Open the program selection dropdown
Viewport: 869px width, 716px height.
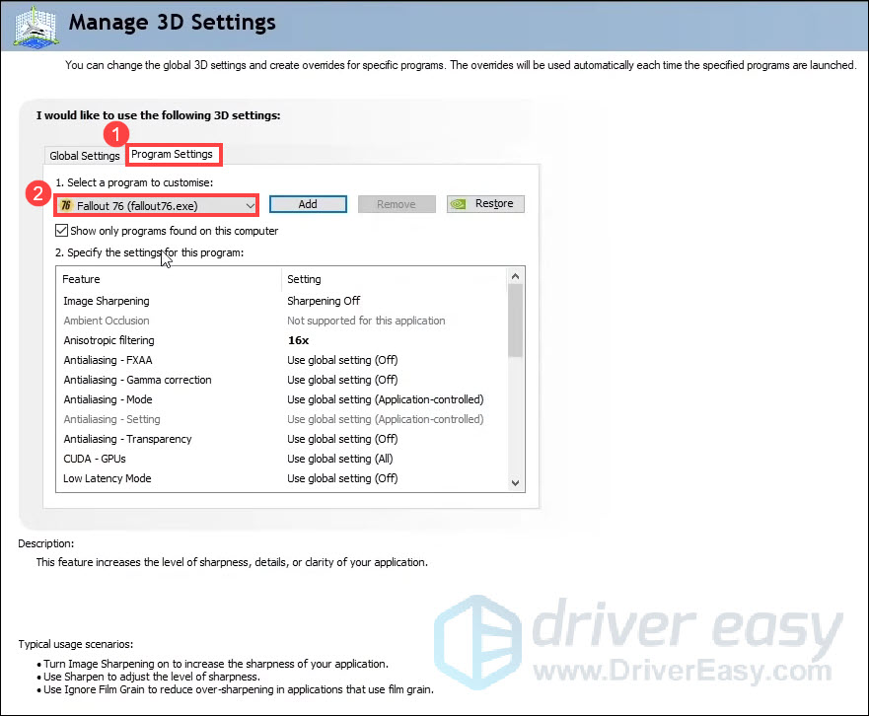click(x=249, y=204)
